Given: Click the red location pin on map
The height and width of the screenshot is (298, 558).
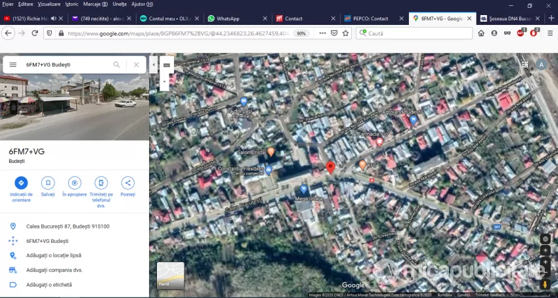Looking at the screenshot, I should click(x=331, y=167).
